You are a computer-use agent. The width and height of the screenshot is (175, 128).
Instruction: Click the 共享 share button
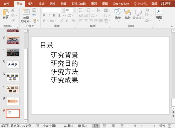tap(166, 4)
